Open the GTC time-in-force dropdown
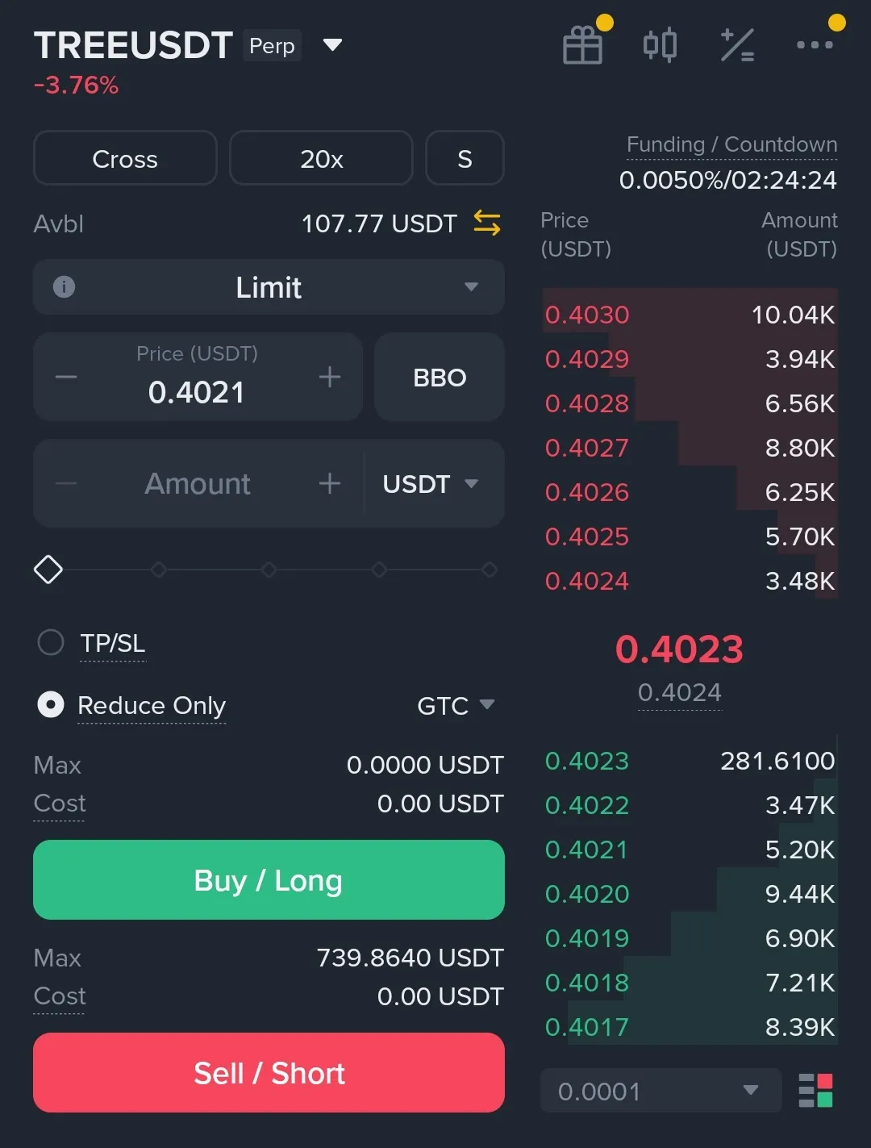This screenshot has width=871, height=1148. (x=456, y=706)
